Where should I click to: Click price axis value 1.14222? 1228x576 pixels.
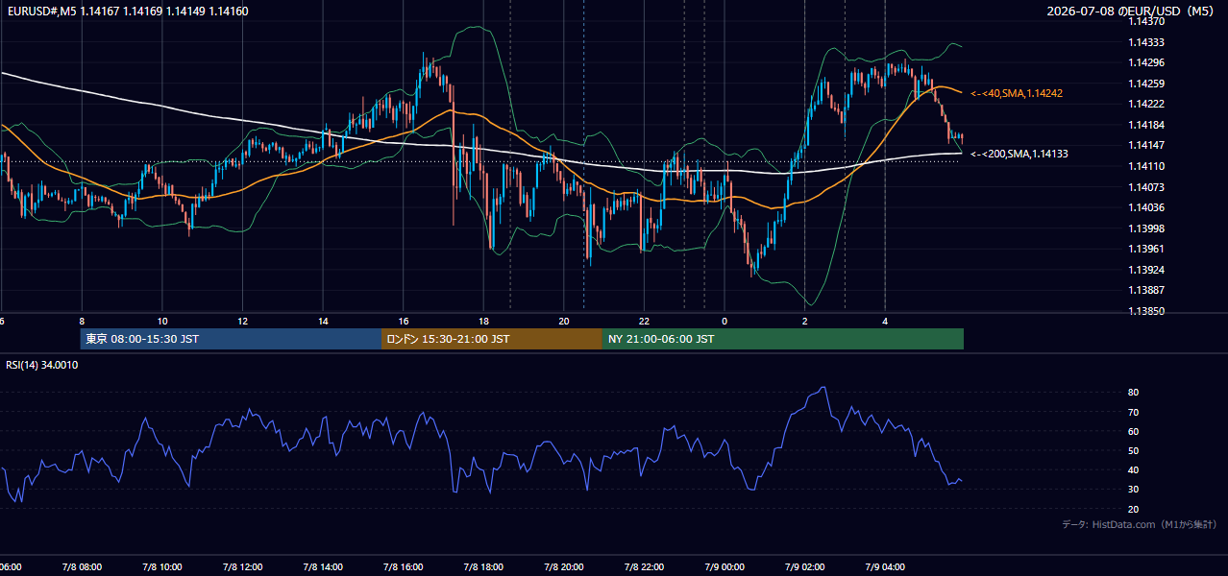coord(1146,104)
